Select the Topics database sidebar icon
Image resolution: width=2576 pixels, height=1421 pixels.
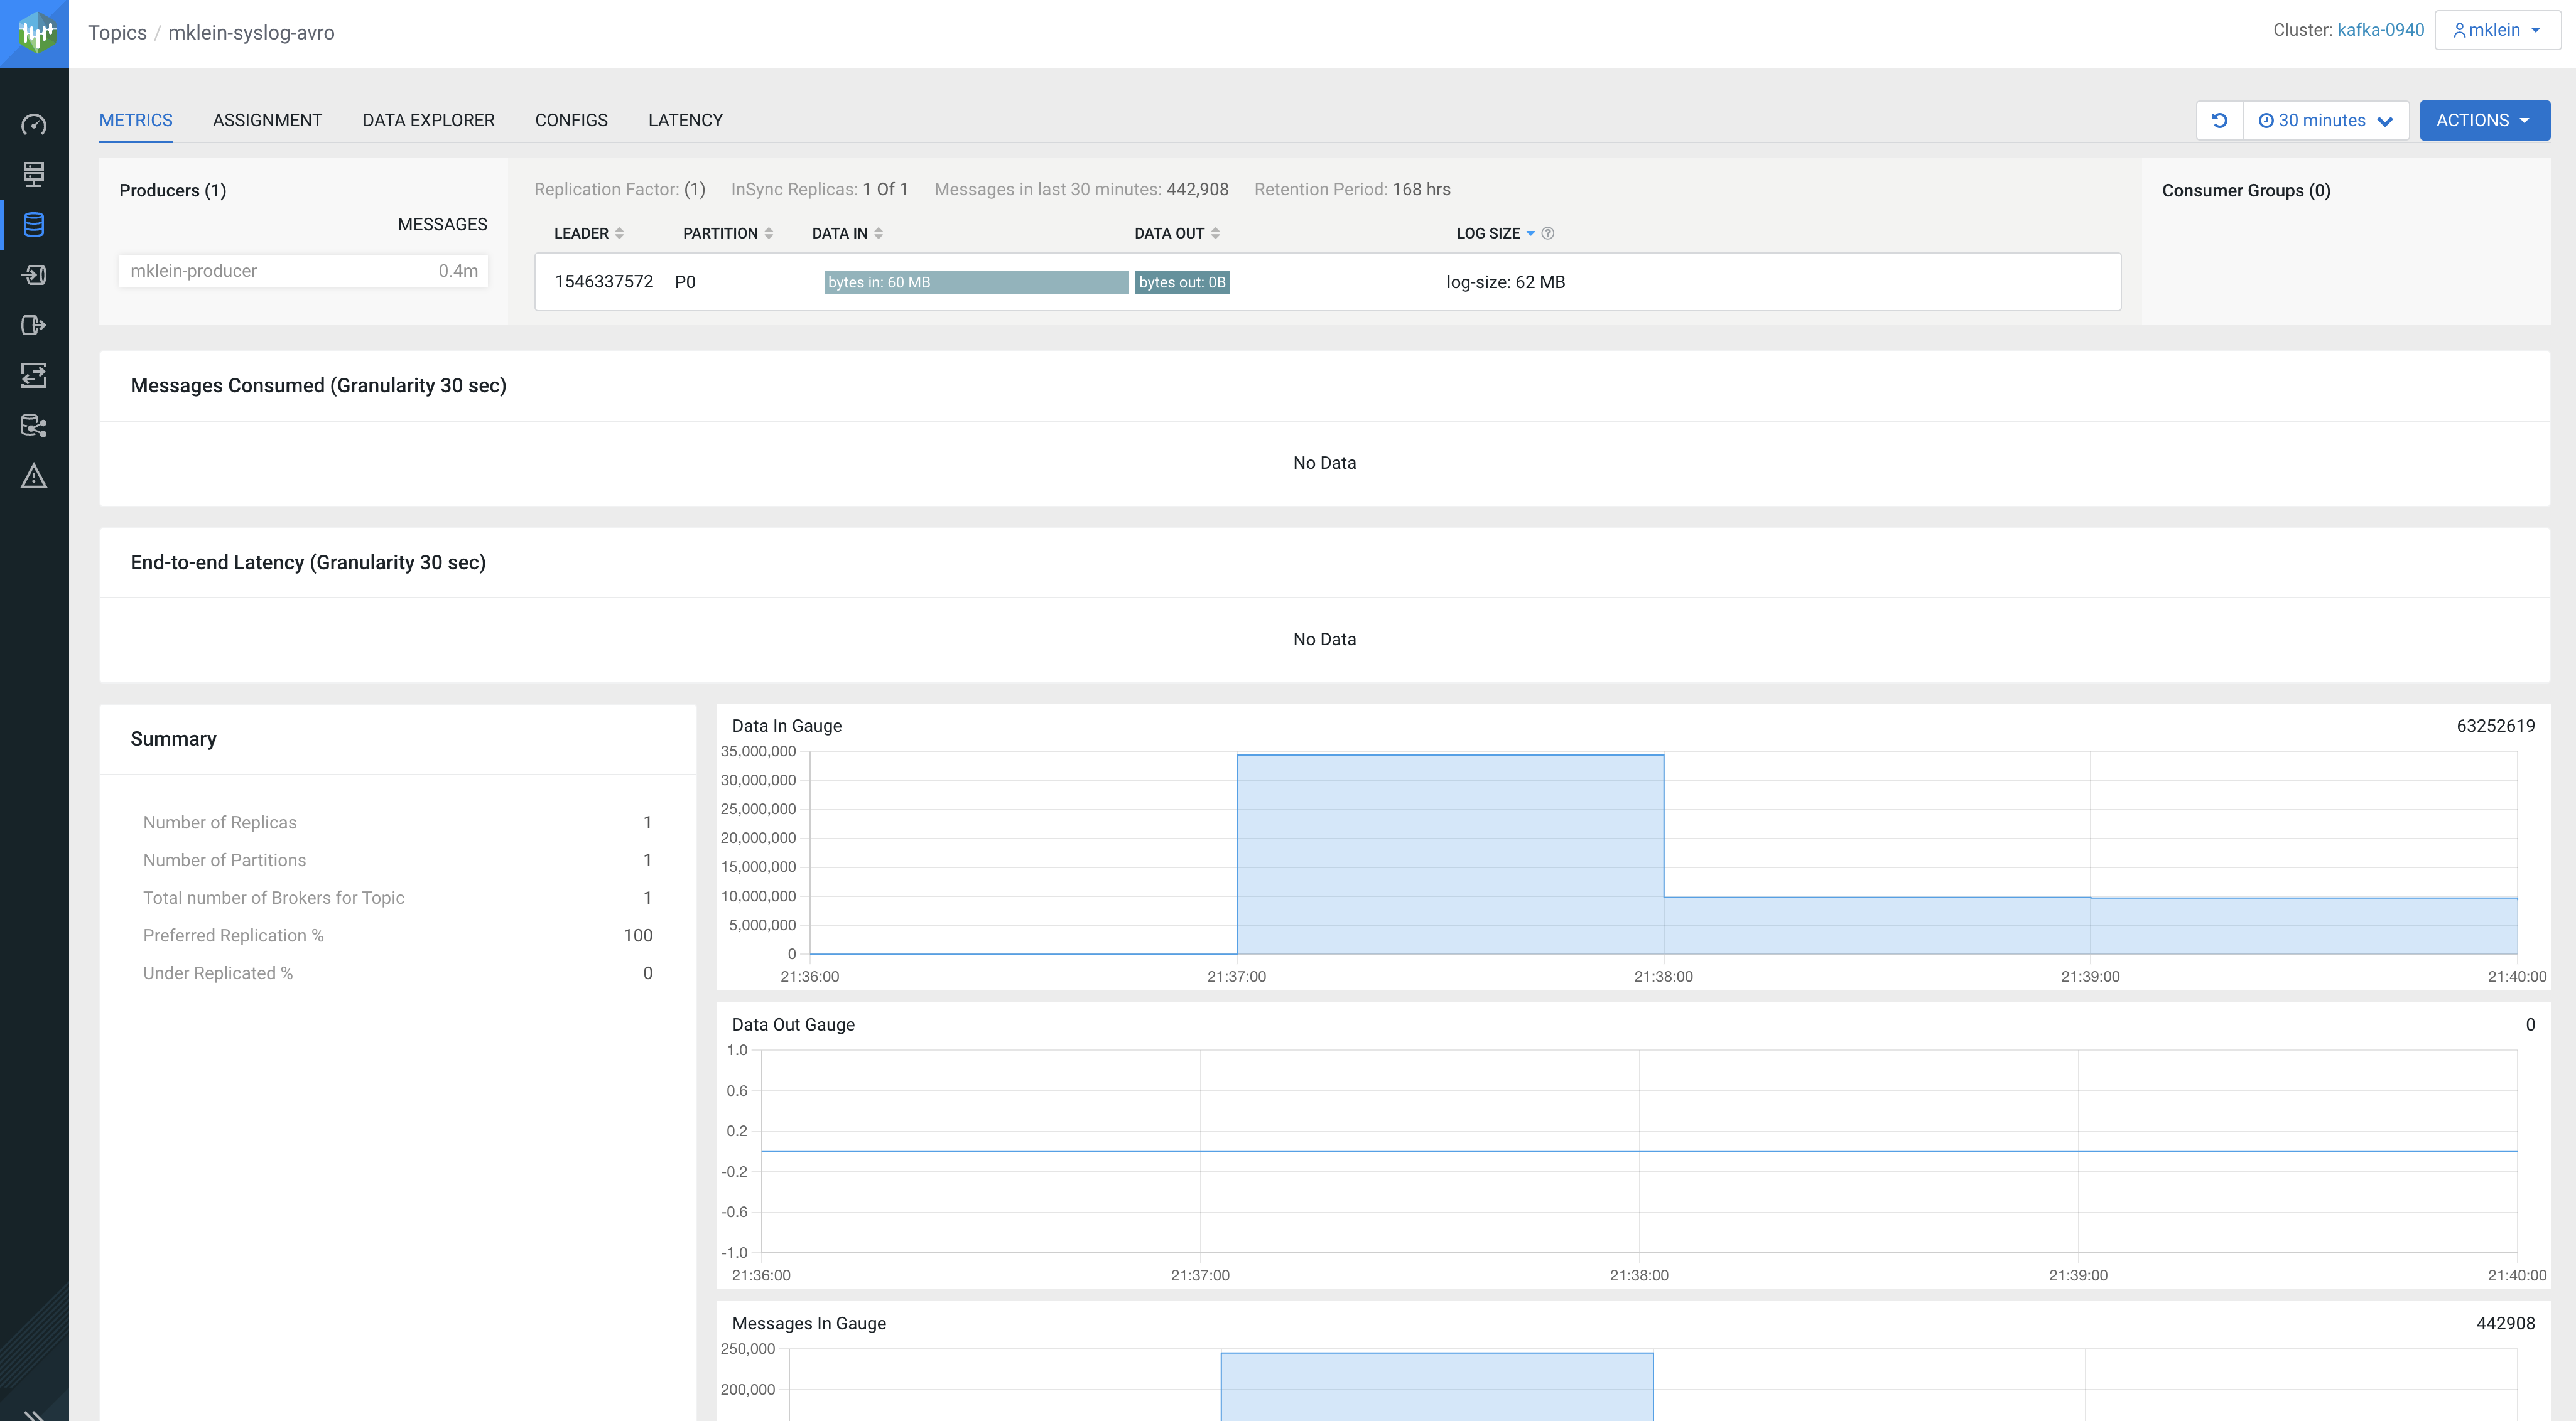pyautogui.click(x=34, y=225)
